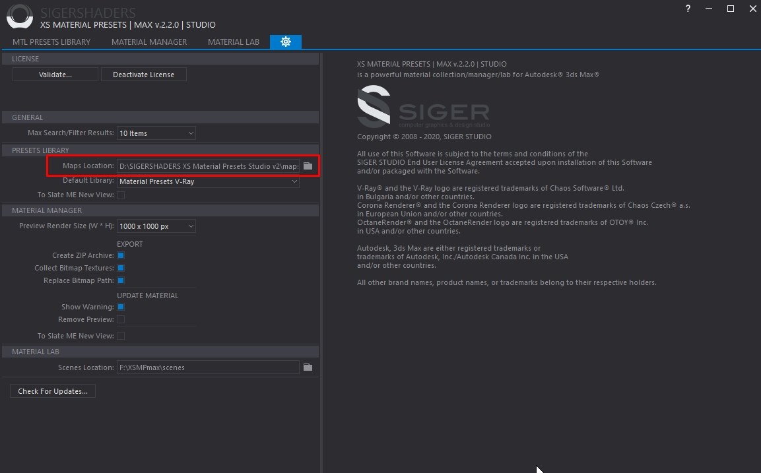Click the MATERIAL LAB section header

click(160, 352)
